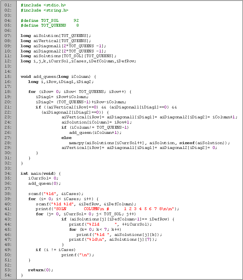The width and height of the screenshot is (243, 280).
Task: Select the '#include <string.h>' line
Action: pyautogui.click(x=44, y=10)
